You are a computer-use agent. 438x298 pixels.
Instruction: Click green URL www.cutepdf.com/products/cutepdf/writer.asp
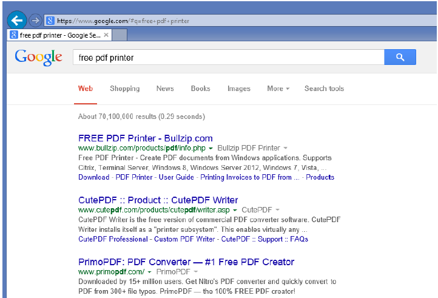[154, 209]
